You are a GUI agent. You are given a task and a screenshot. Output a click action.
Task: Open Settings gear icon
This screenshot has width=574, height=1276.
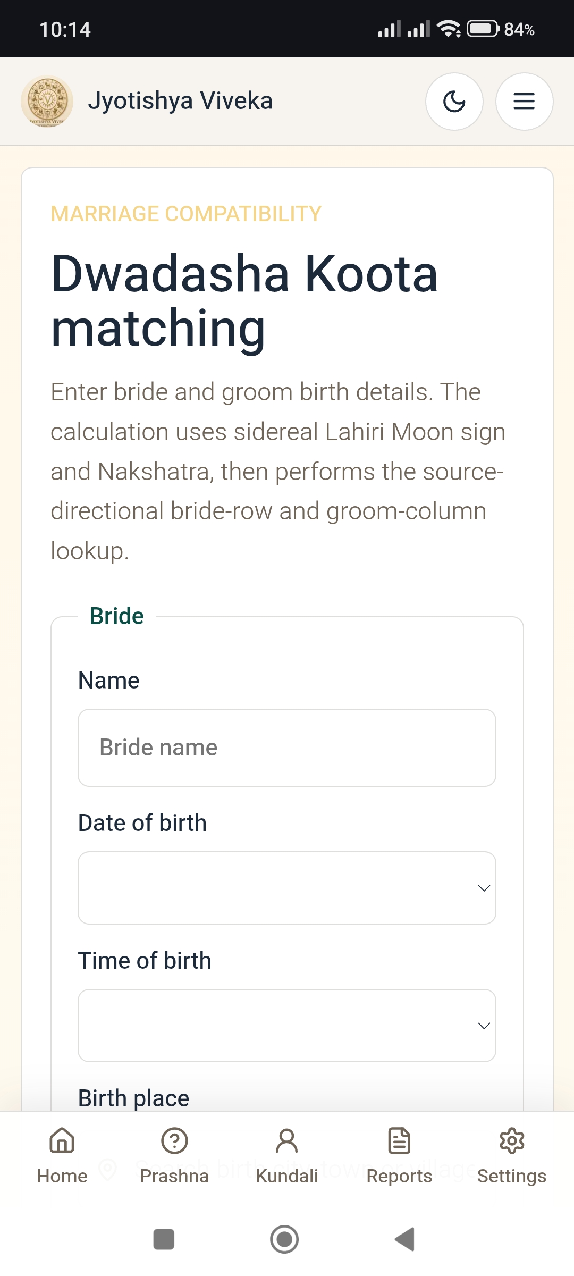(512, 1140)
